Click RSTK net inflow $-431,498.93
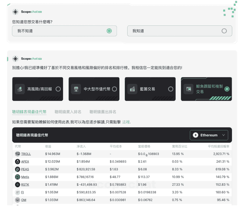This screenshot has height=206, width=248. coord(87,185)
